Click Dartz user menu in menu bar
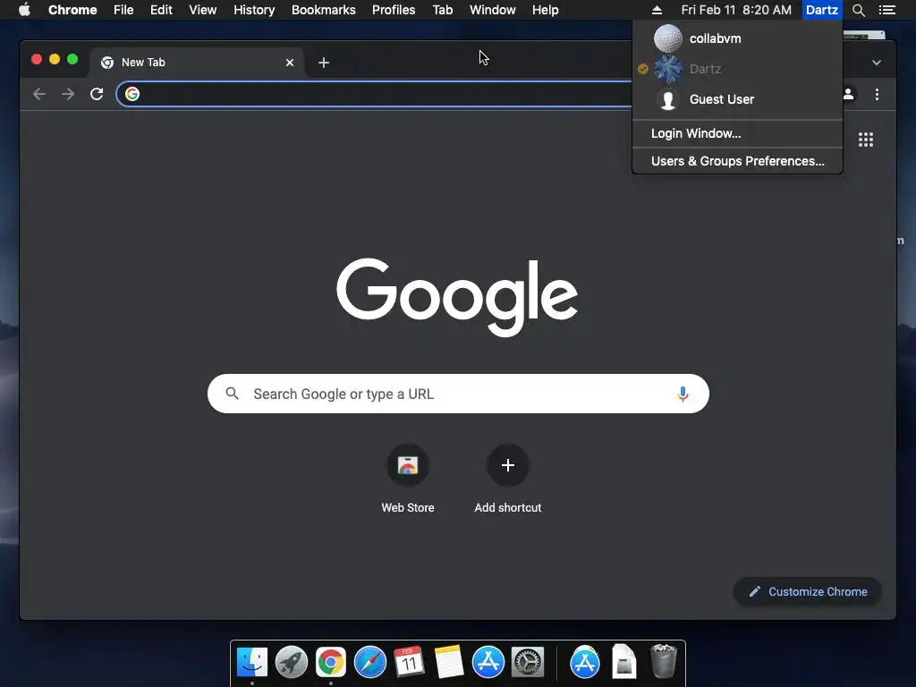916x687 pixels. [822, 10]
